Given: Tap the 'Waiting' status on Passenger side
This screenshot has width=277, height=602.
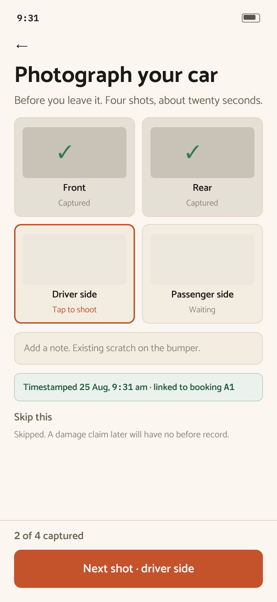Looking at the screenshot, I should pyautogui.click(x=202, y=309).
